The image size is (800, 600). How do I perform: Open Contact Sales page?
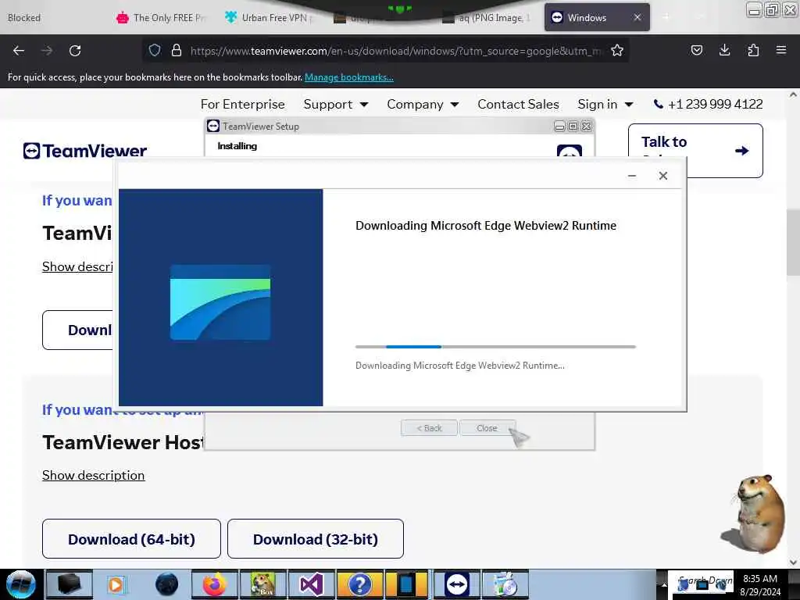tap(519, 104)
